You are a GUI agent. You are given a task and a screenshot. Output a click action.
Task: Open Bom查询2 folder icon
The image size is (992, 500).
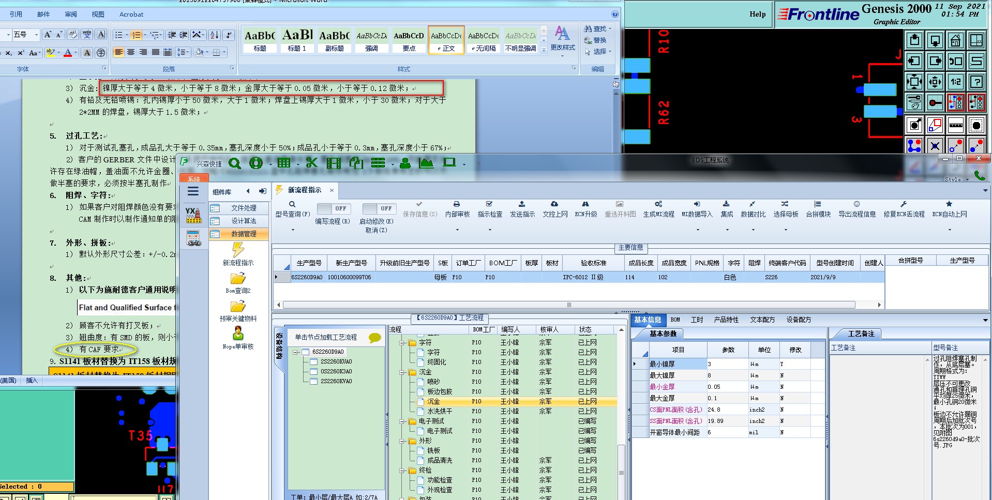(x=238, y=278)
